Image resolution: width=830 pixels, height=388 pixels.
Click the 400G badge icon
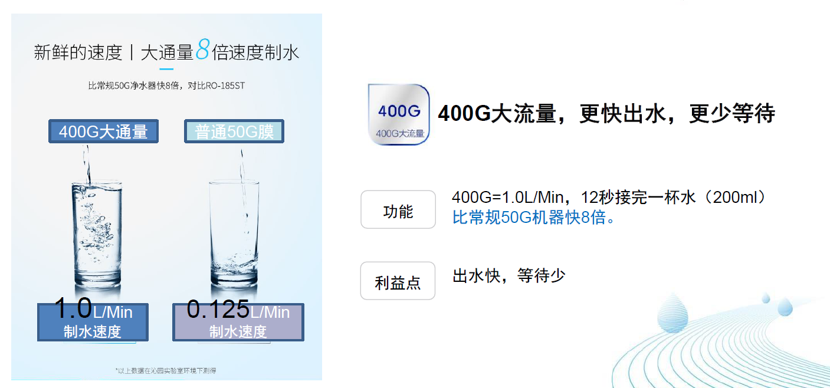coord(399,114)
